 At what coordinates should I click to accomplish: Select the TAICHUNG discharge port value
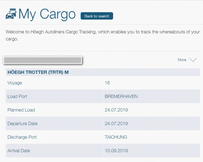pos(116,137)
